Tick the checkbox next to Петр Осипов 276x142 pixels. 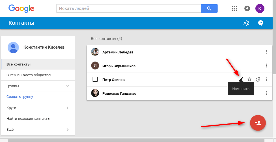[95, 80]
